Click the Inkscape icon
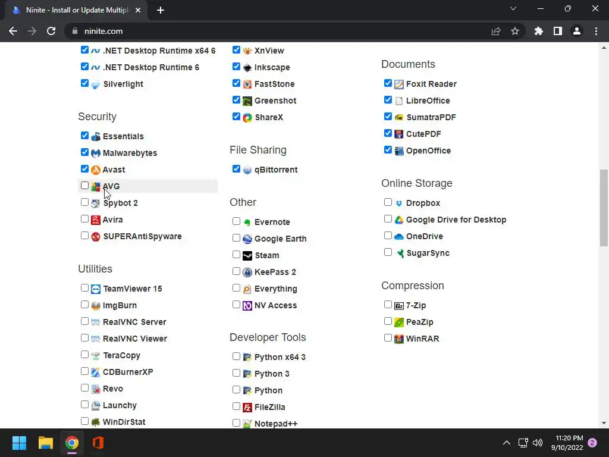The width and height of the screenshot is (609, 457). pos(247,68)
